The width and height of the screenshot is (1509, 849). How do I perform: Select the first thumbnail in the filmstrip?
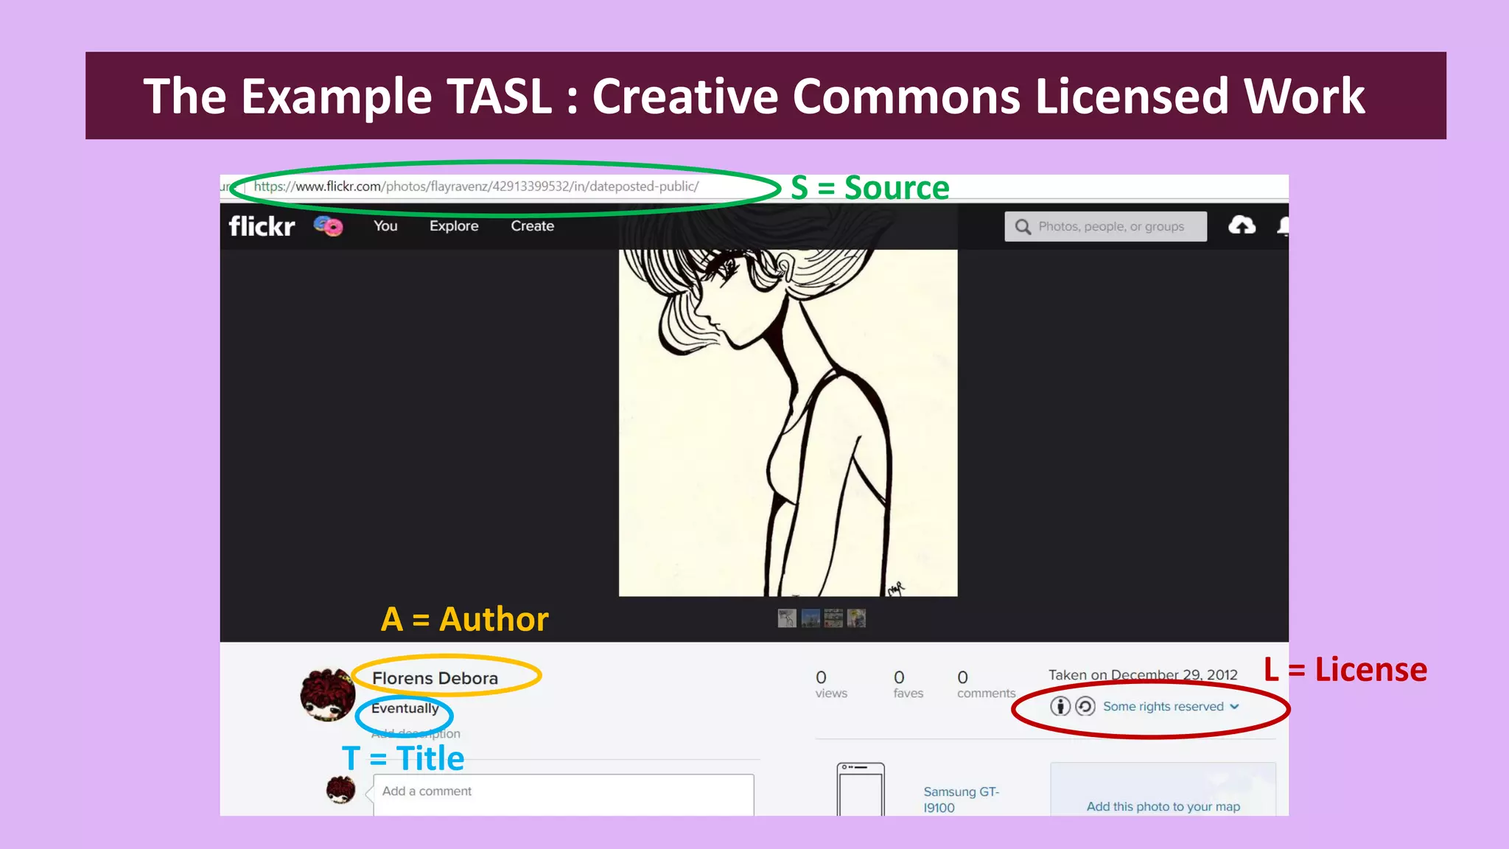tap(785, 618)
